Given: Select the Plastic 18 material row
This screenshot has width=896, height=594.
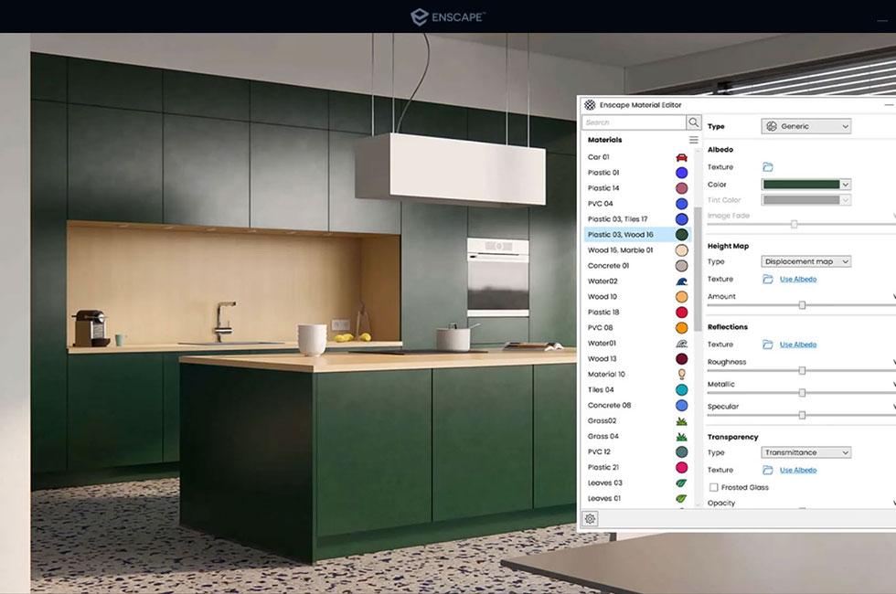Looking at the screenshot, I should [637, 313].
